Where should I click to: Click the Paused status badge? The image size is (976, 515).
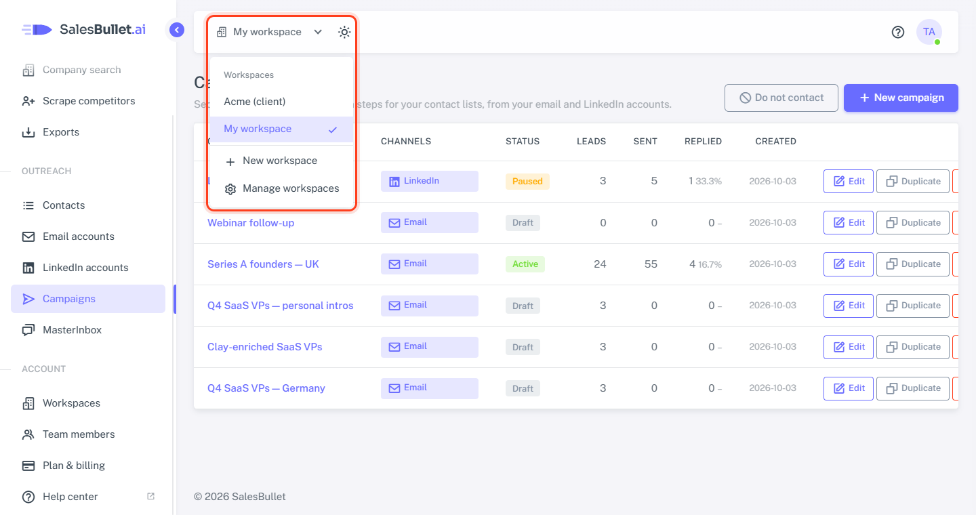(x=527, y=182)
